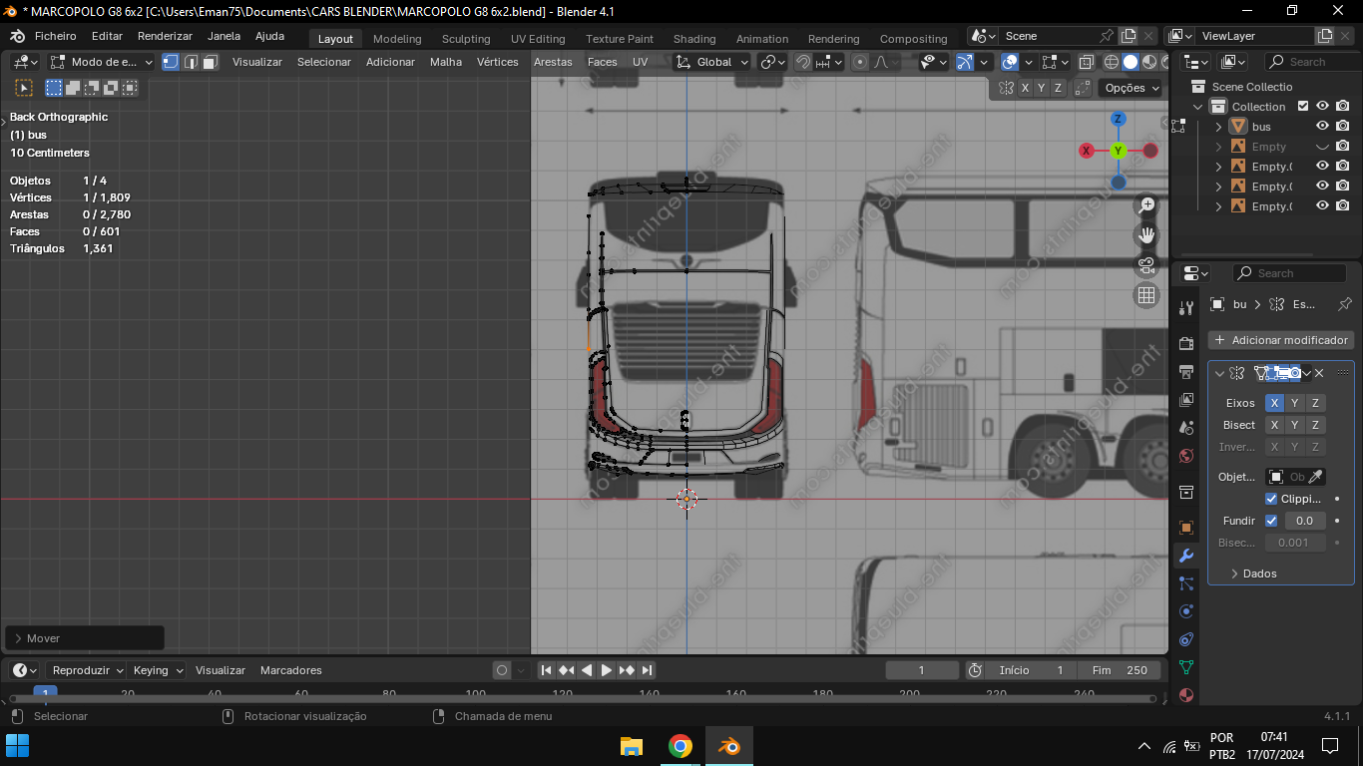Image resolution: width=1363 pixels, height=766 pixels.
Task: Switch to edge select mode
Action: (x=191, y=62)
